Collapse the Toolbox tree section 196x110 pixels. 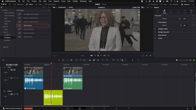pyautogui.click(x=2, y=10)
